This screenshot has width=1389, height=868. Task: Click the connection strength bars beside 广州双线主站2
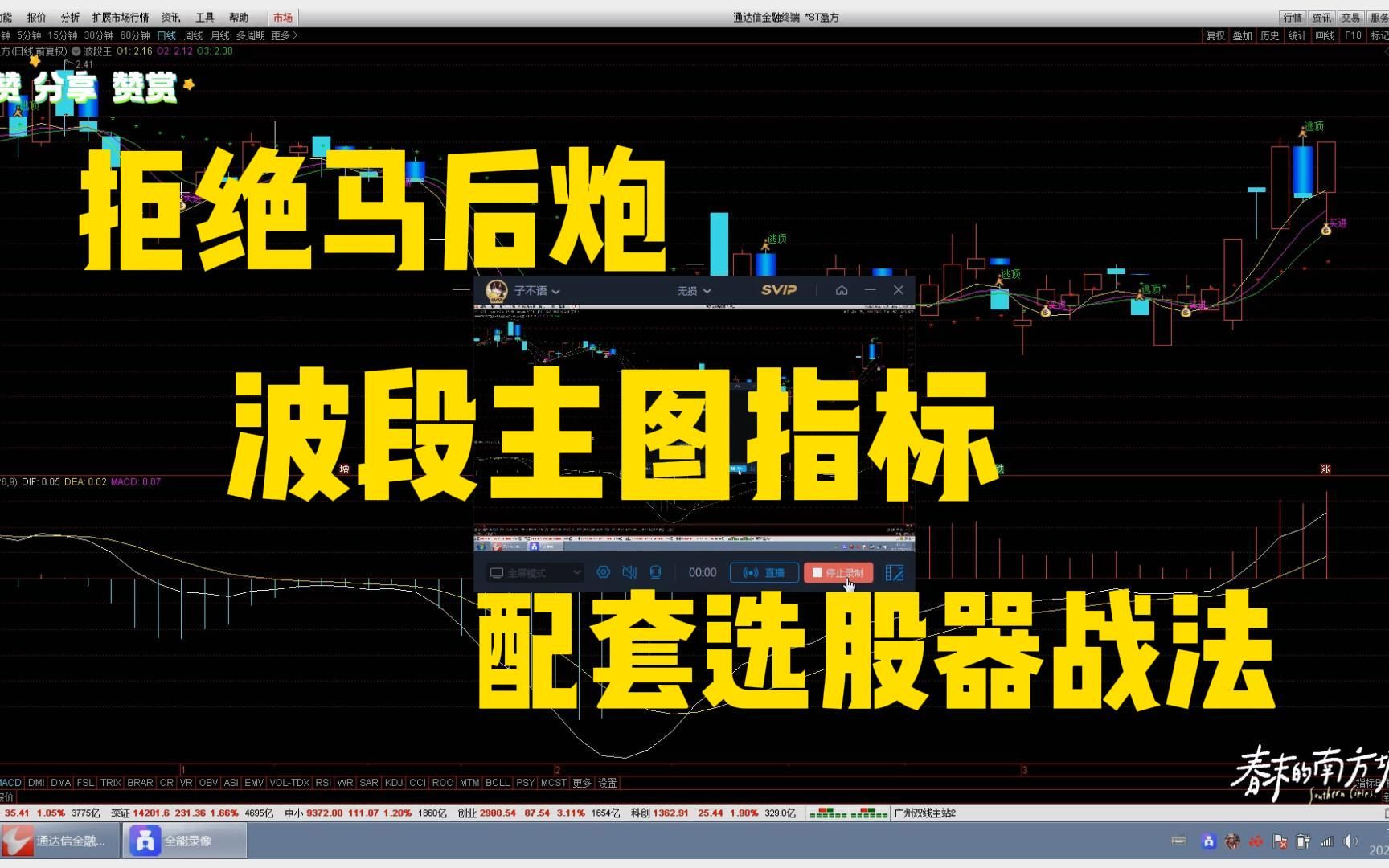pyautogui.click(x=848, y=813)
